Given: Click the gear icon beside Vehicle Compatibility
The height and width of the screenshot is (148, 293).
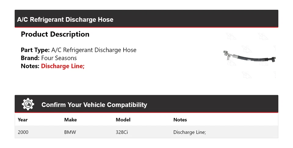Looking at the screenshot, I should pyautogui.click(x=28, y=104).
